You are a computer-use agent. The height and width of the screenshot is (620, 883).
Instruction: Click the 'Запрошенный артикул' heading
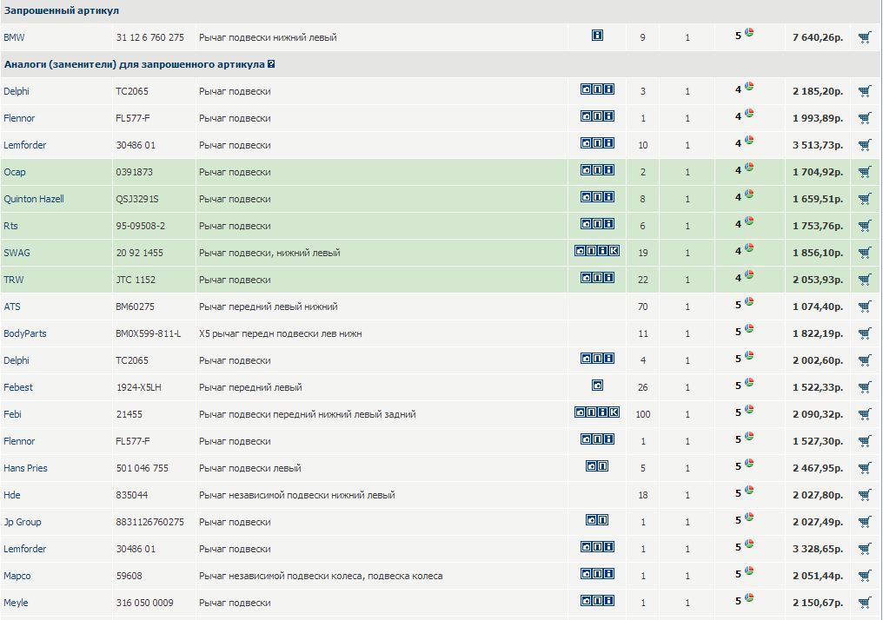coord(62,10)
